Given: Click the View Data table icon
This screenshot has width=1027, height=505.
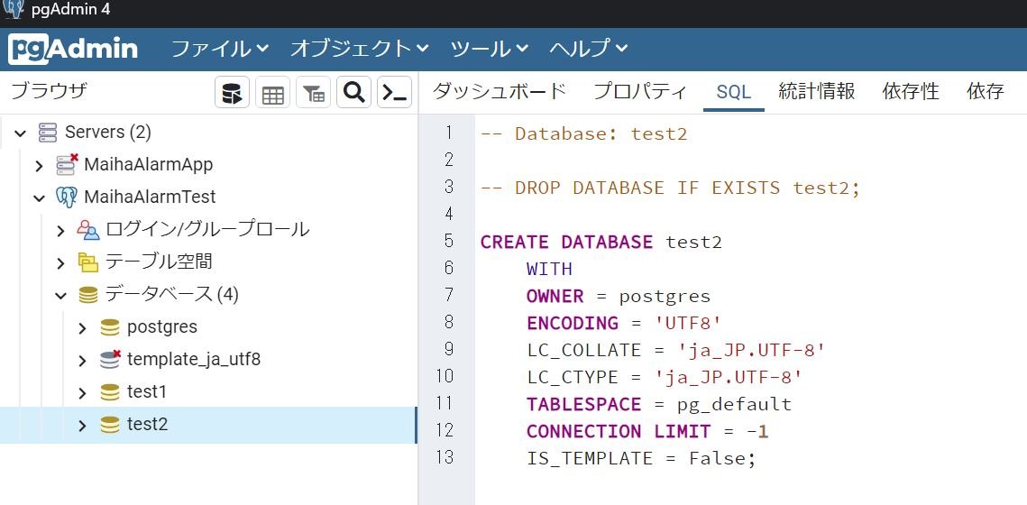Looking at the screenshot, I should [x=272, y=92].
